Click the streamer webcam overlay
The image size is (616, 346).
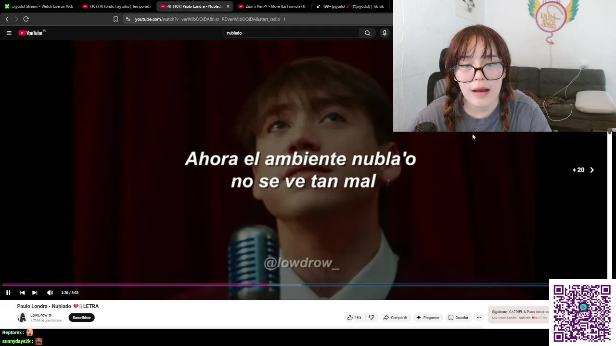[504, 66]
